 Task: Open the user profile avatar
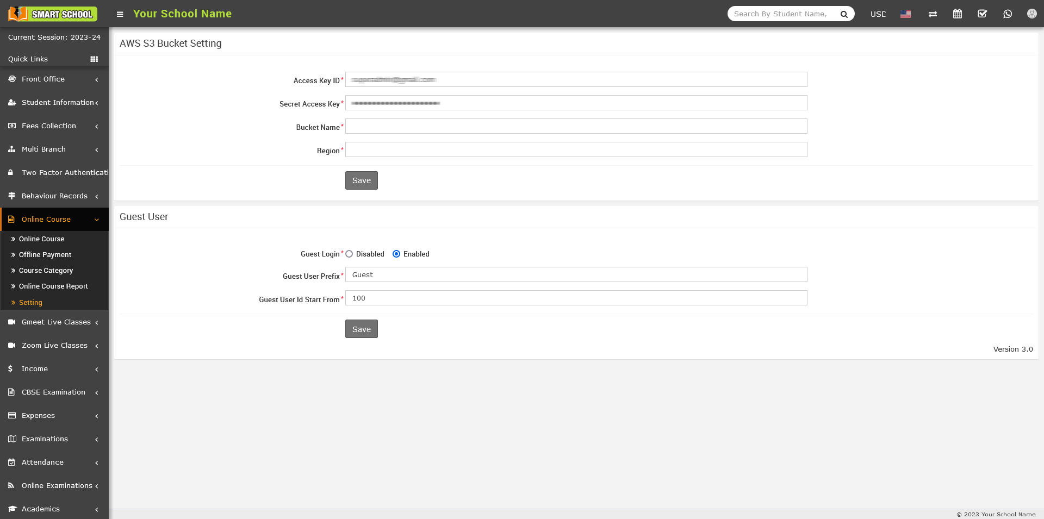point(1031,14)
